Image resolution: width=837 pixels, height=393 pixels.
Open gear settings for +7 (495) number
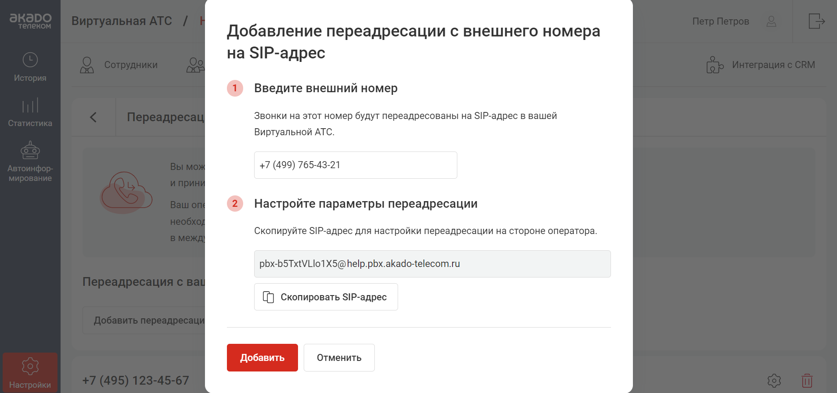(774, 380)
